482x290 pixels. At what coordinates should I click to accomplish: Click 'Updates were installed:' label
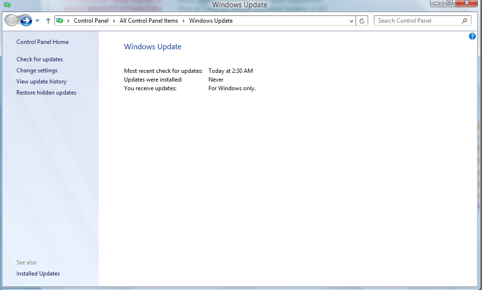(x=153, y=79)
